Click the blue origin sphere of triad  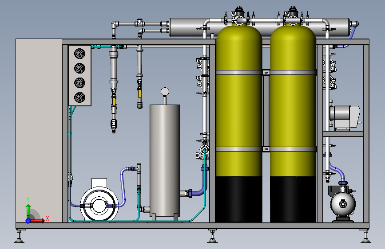pos(28,221)
